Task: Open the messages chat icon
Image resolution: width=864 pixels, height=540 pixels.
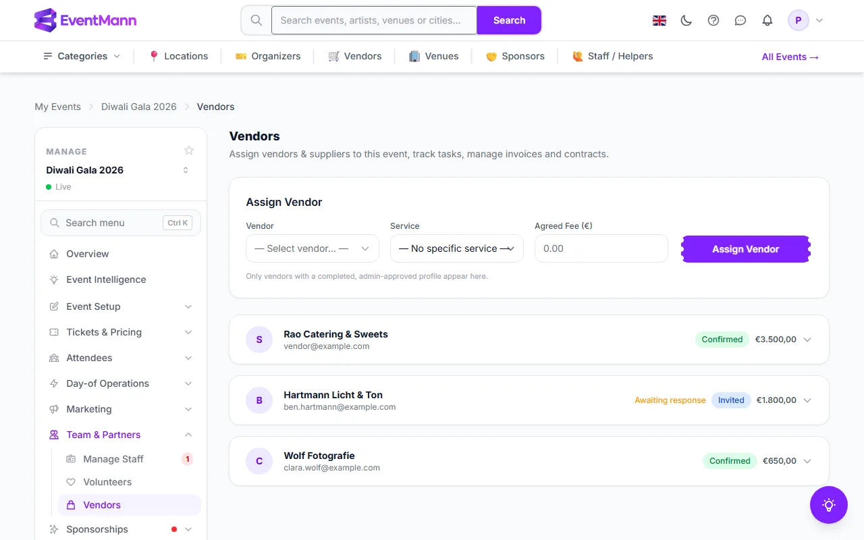Action: [740, 20]
